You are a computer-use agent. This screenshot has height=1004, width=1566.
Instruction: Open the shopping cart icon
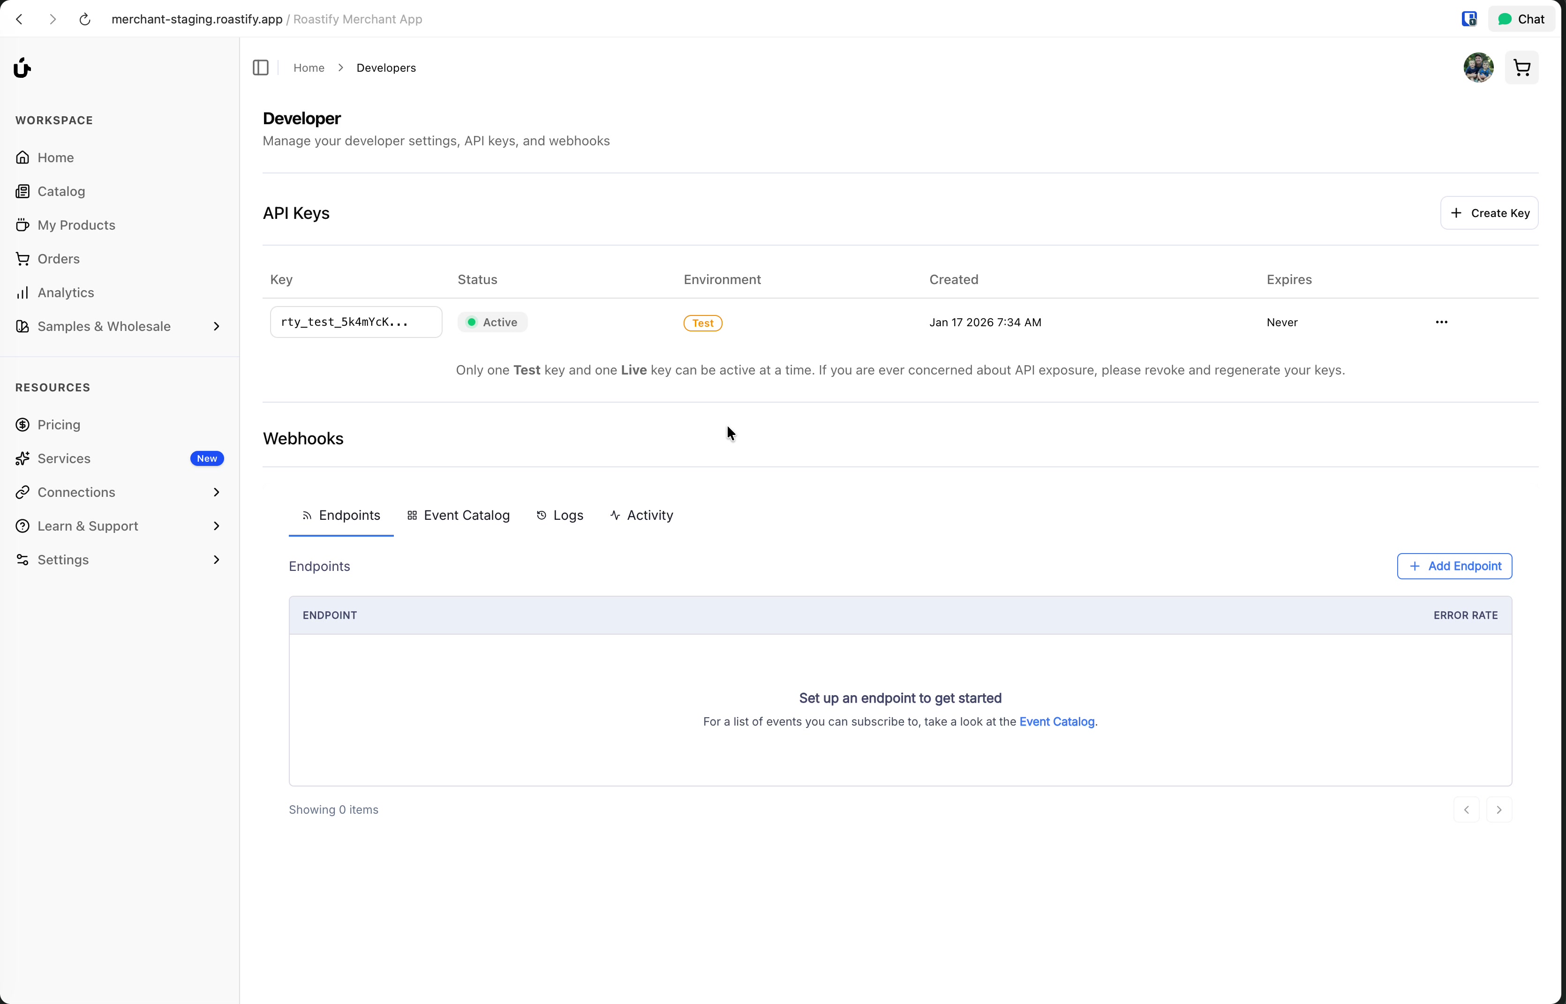click(1521, 68)
